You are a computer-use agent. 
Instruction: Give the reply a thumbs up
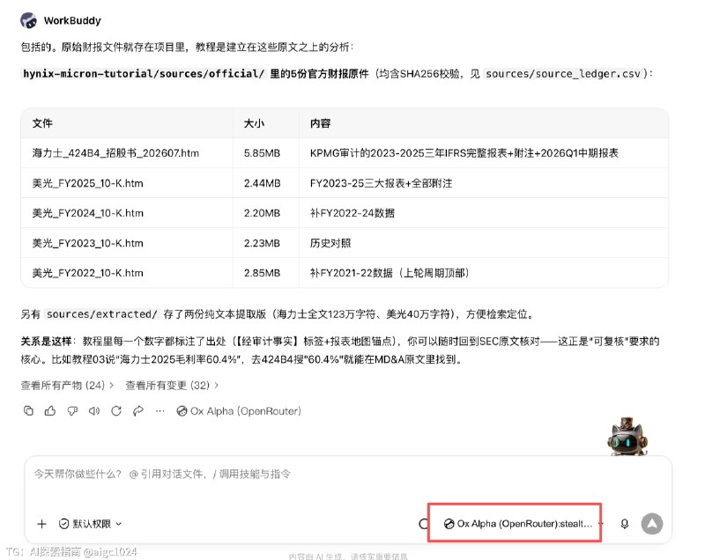coord(50,411)
